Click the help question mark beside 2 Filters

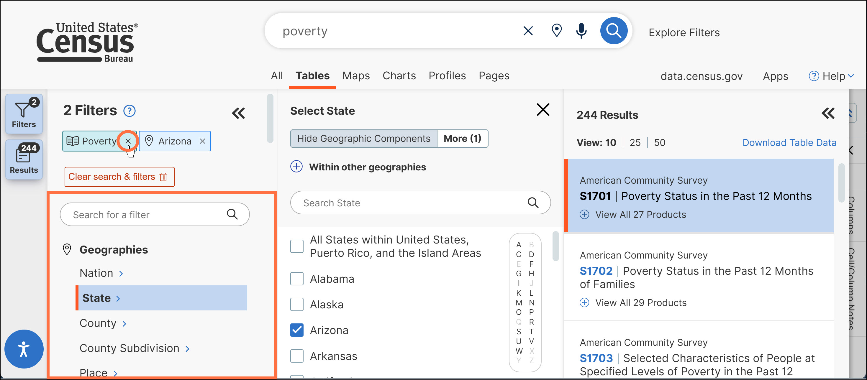point(129,111)
